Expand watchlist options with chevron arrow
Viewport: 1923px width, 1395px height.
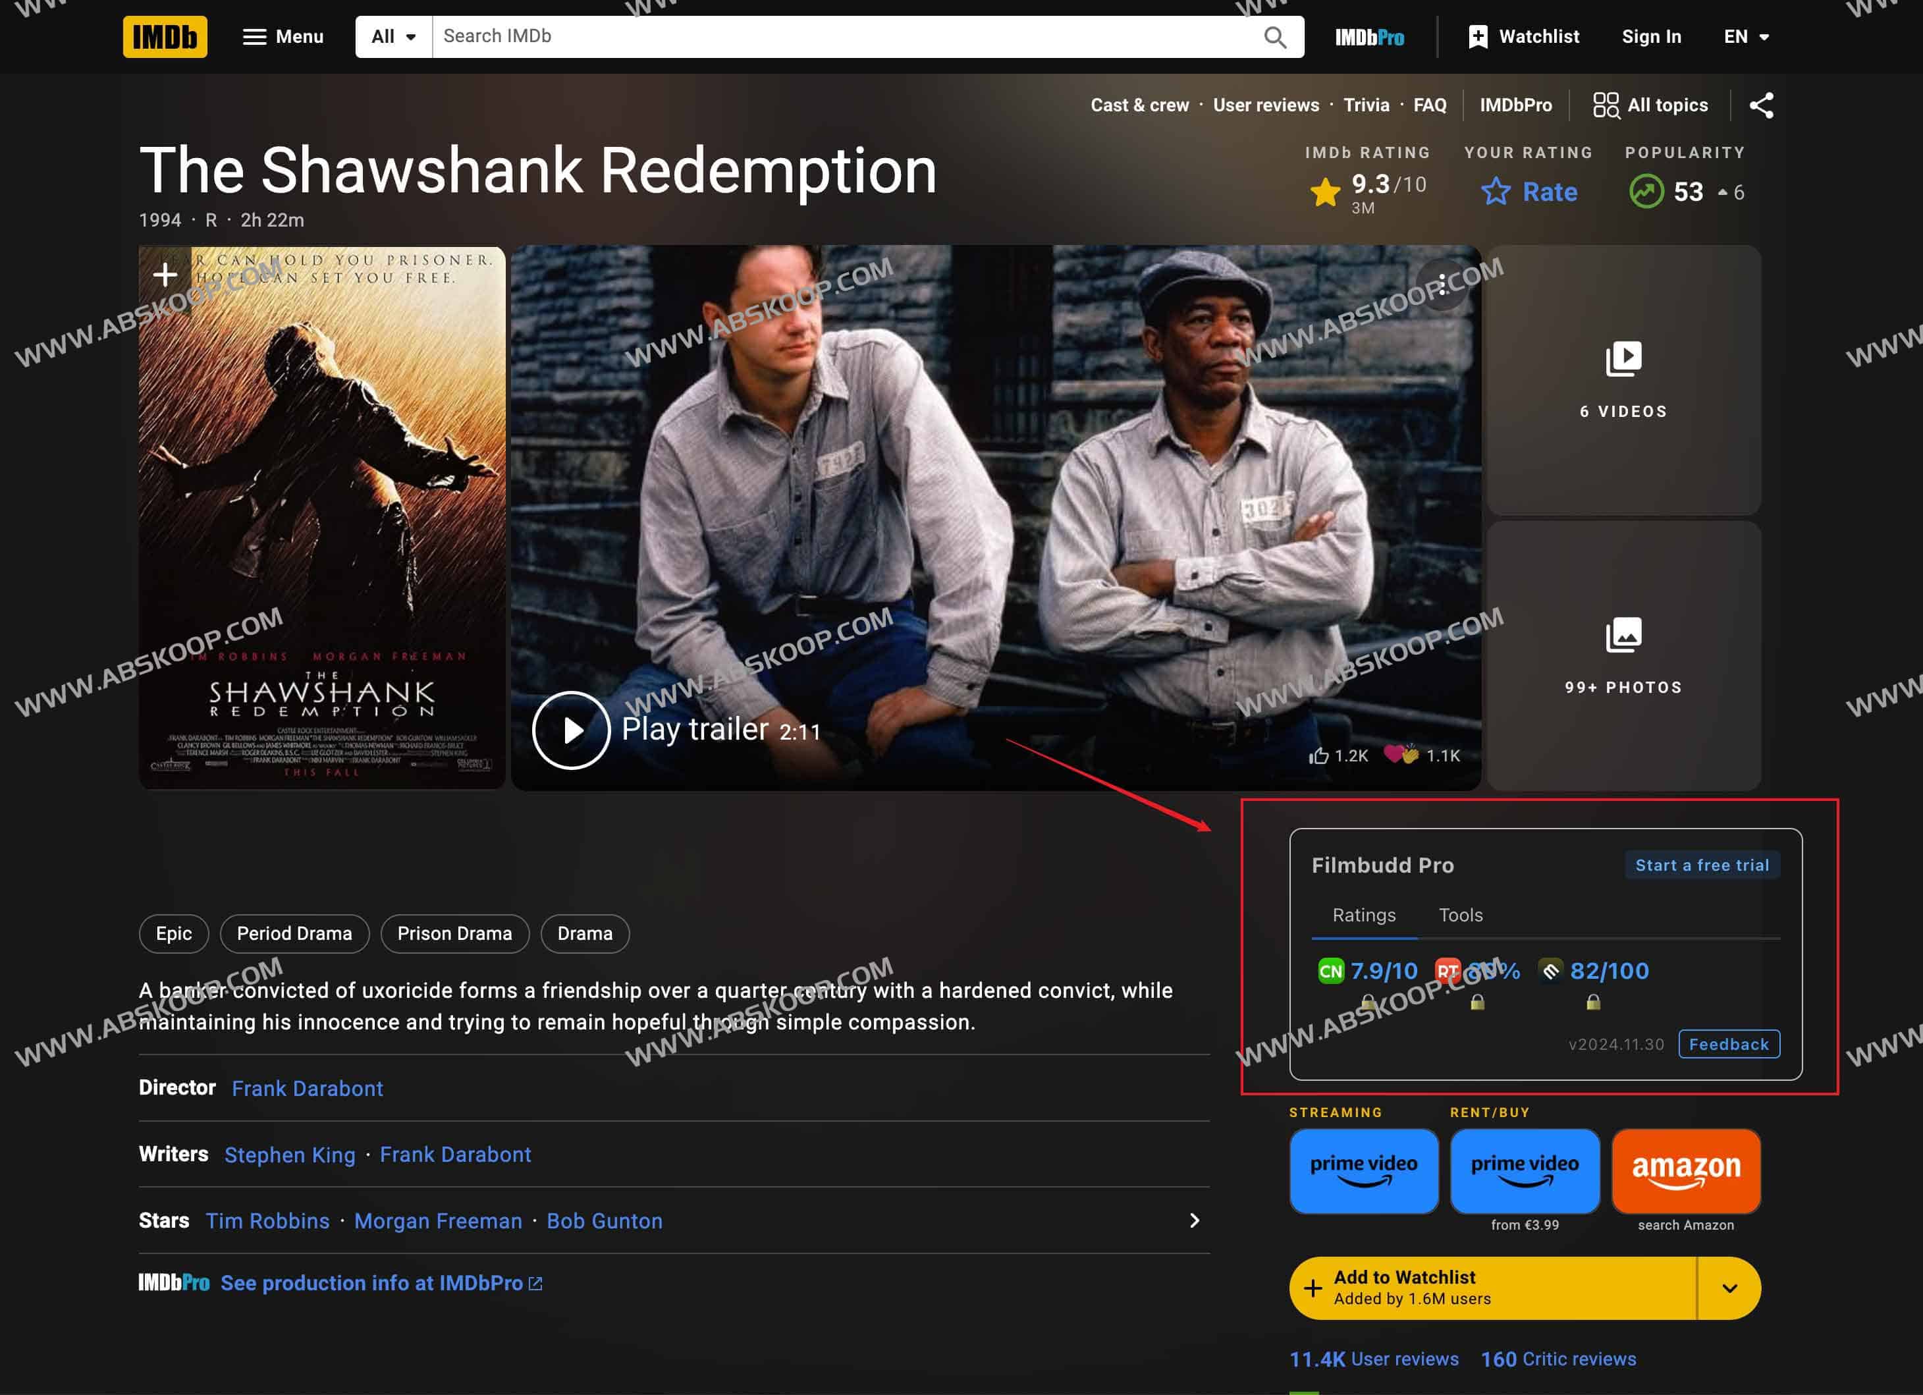(1729, 1287)
